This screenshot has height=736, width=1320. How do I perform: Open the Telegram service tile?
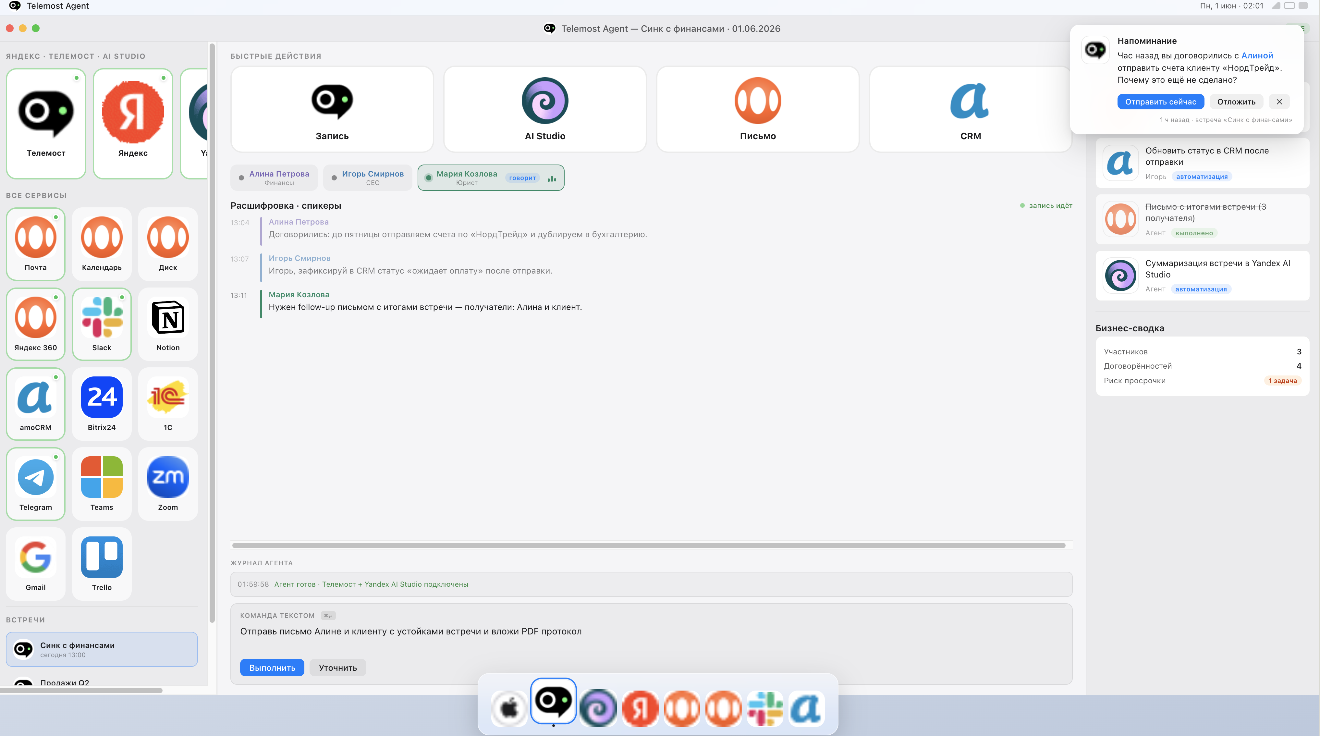[x=35, y=483]
